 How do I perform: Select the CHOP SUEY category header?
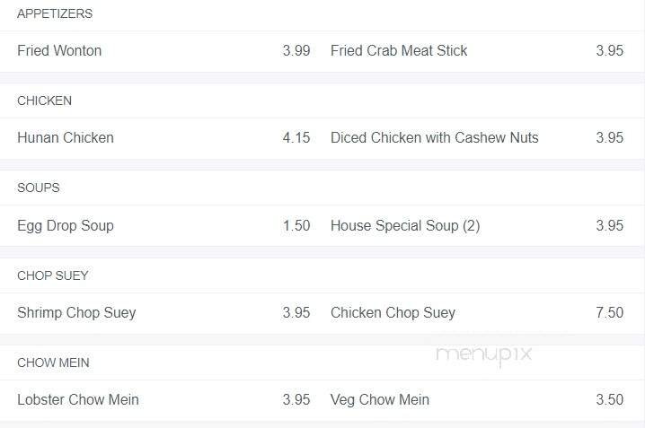tap(53, 275)
